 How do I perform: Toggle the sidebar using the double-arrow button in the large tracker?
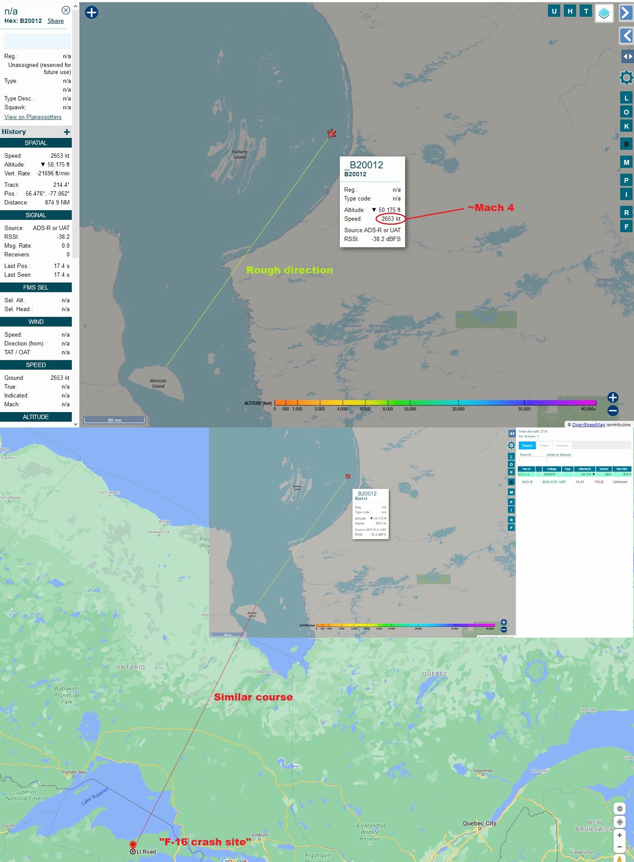[x=627, y=56]
